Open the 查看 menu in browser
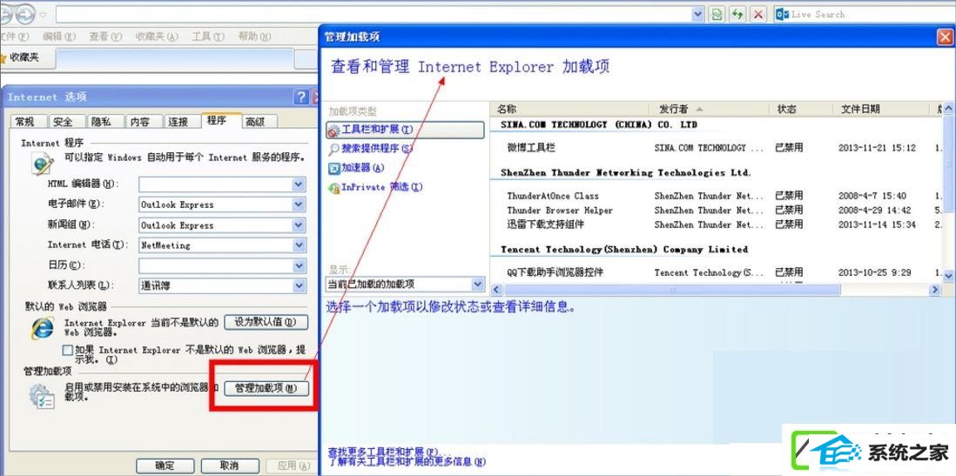Screen dimensions: 956x476 105,37
